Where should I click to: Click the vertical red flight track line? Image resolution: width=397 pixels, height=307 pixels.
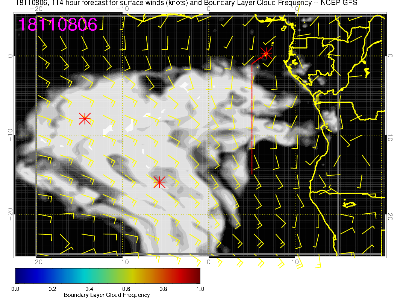[252, 120]
